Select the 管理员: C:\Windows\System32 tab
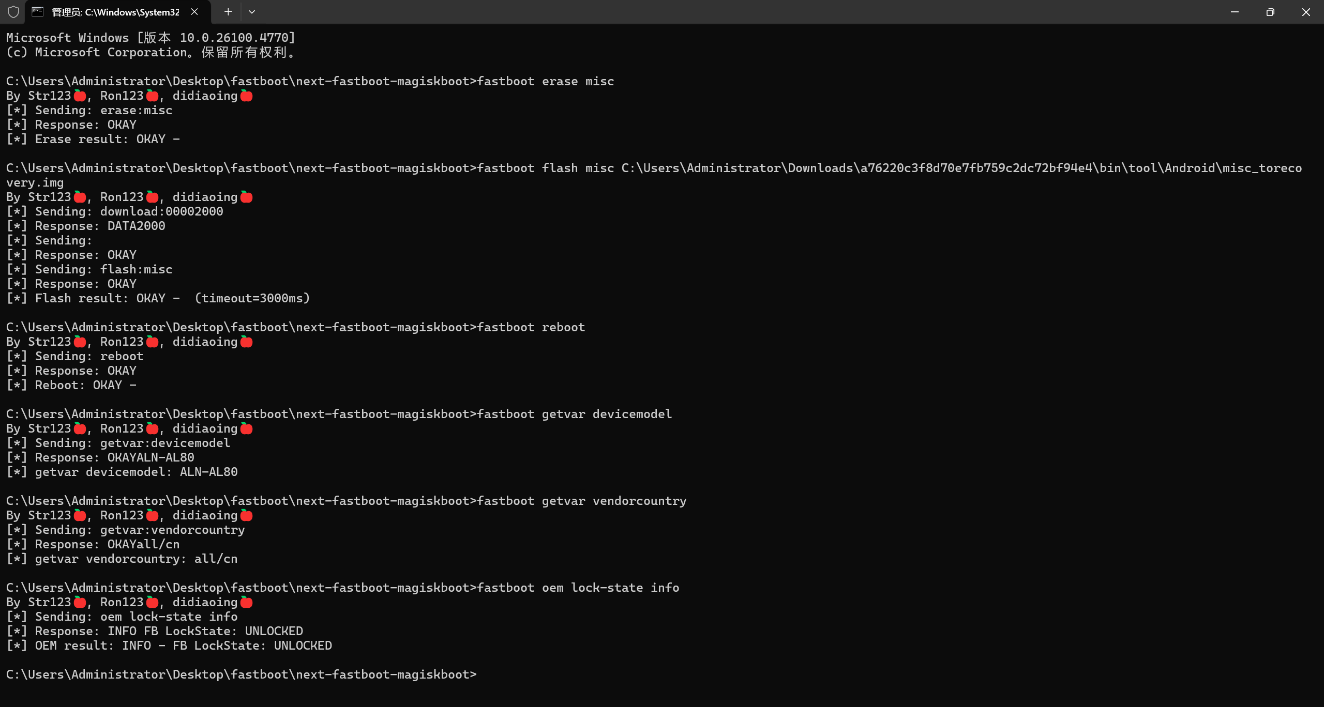 pyautogui.click(x=115, y=12)
